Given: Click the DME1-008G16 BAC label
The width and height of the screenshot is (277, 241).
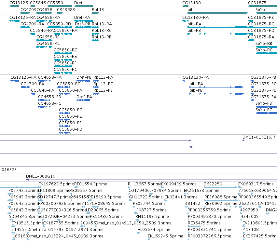Looking at the screenshot, I should (x=40, y=176).
